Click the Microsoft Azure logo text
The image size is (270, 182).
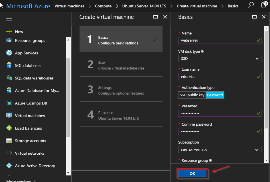tap(28, 6)
